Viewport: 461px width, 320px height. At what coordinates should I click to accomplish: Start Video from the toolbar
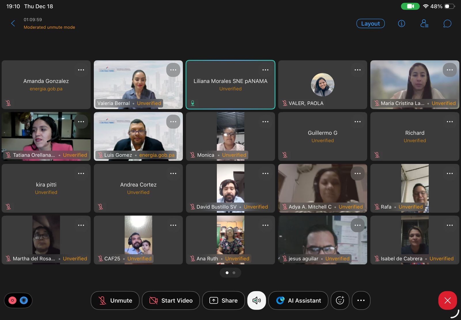(x=171, y=300)
